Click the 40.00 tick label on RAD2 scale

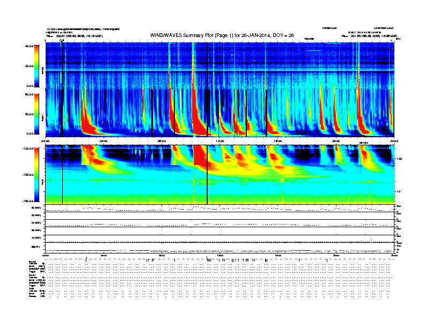tap(29, 46)
